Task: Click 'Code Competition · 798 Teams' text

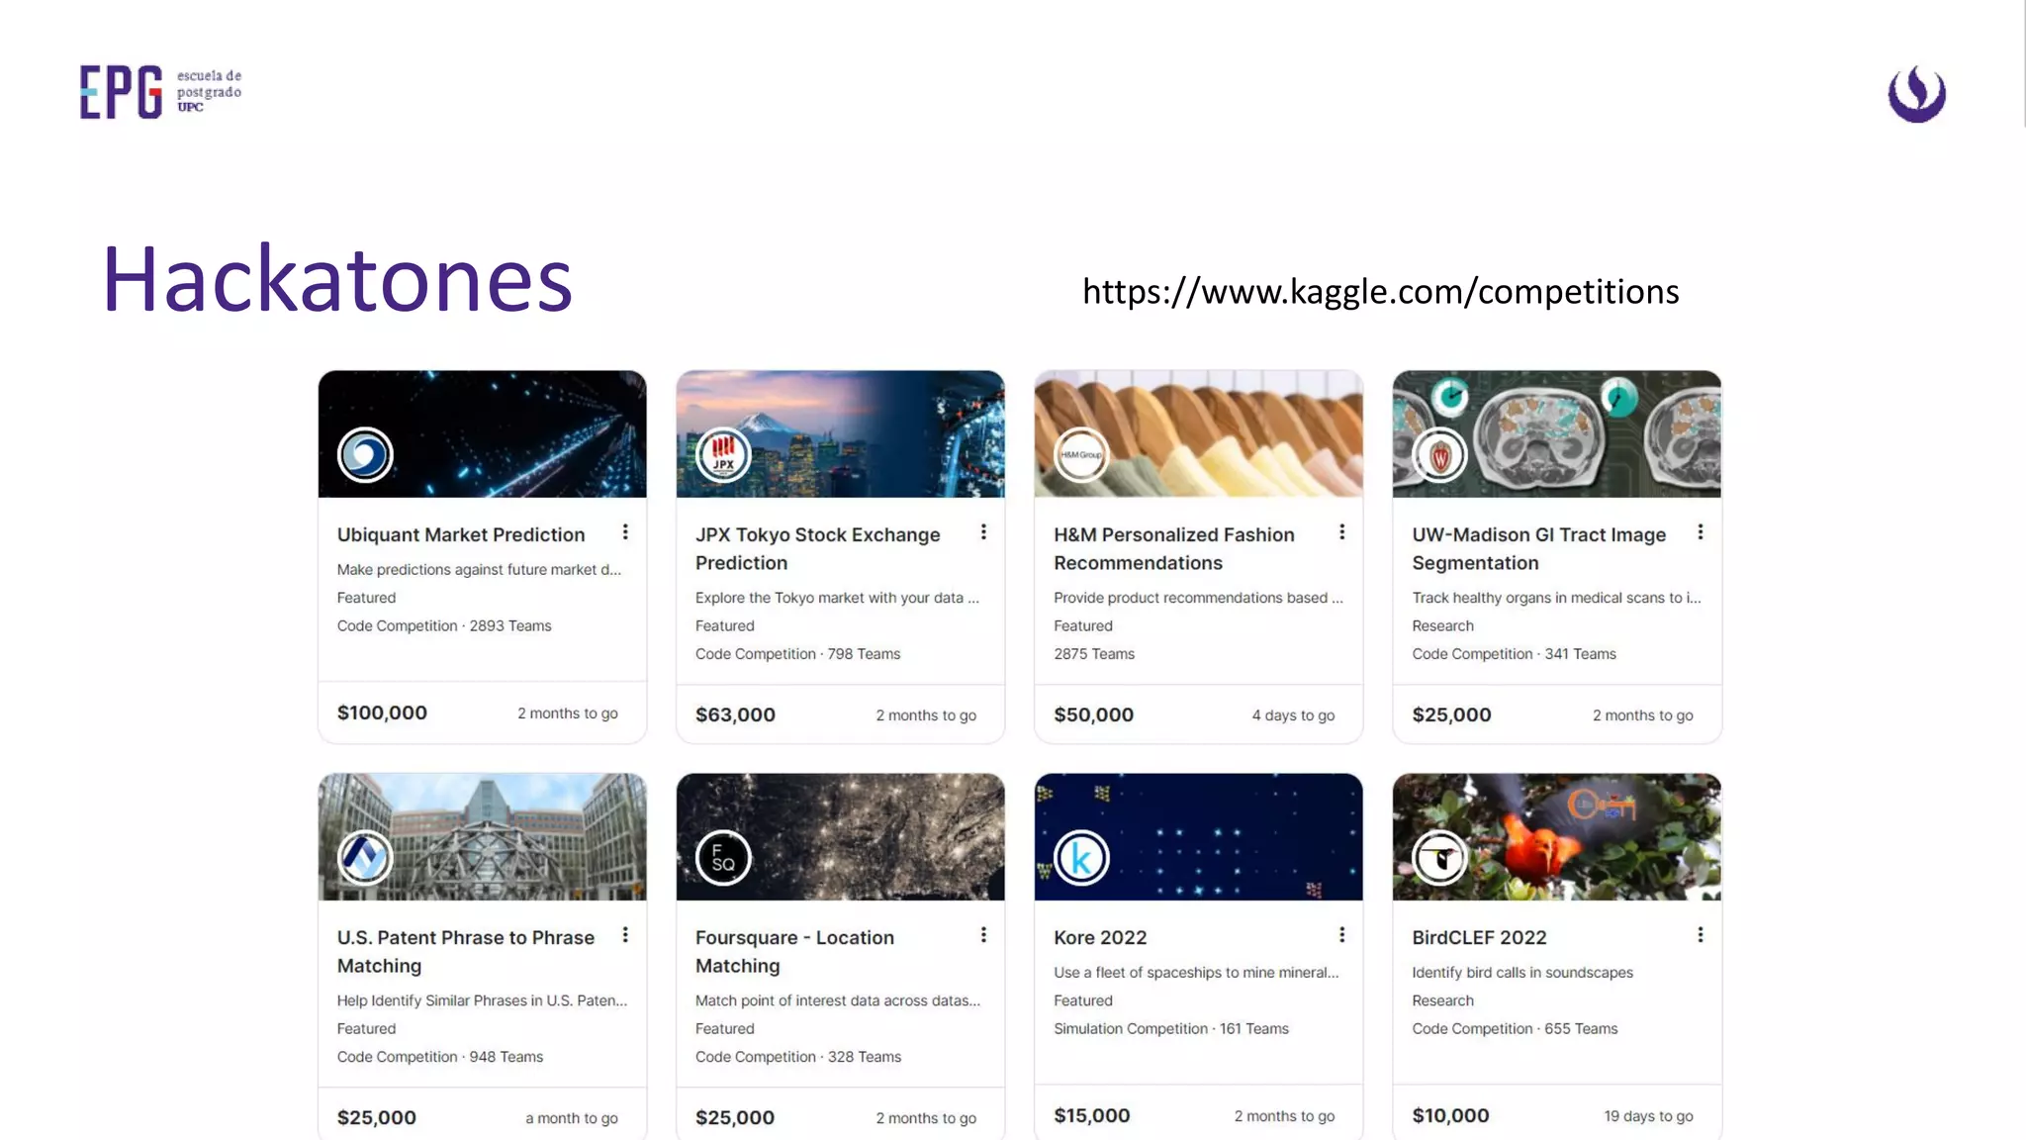Action: 797,654
